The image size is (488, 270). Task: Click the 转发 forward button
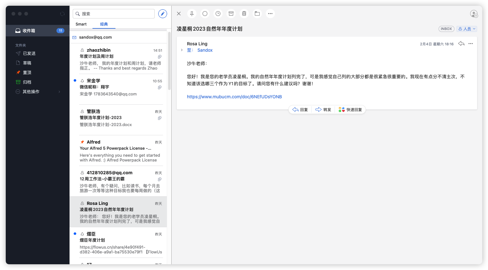click(323, 110)
